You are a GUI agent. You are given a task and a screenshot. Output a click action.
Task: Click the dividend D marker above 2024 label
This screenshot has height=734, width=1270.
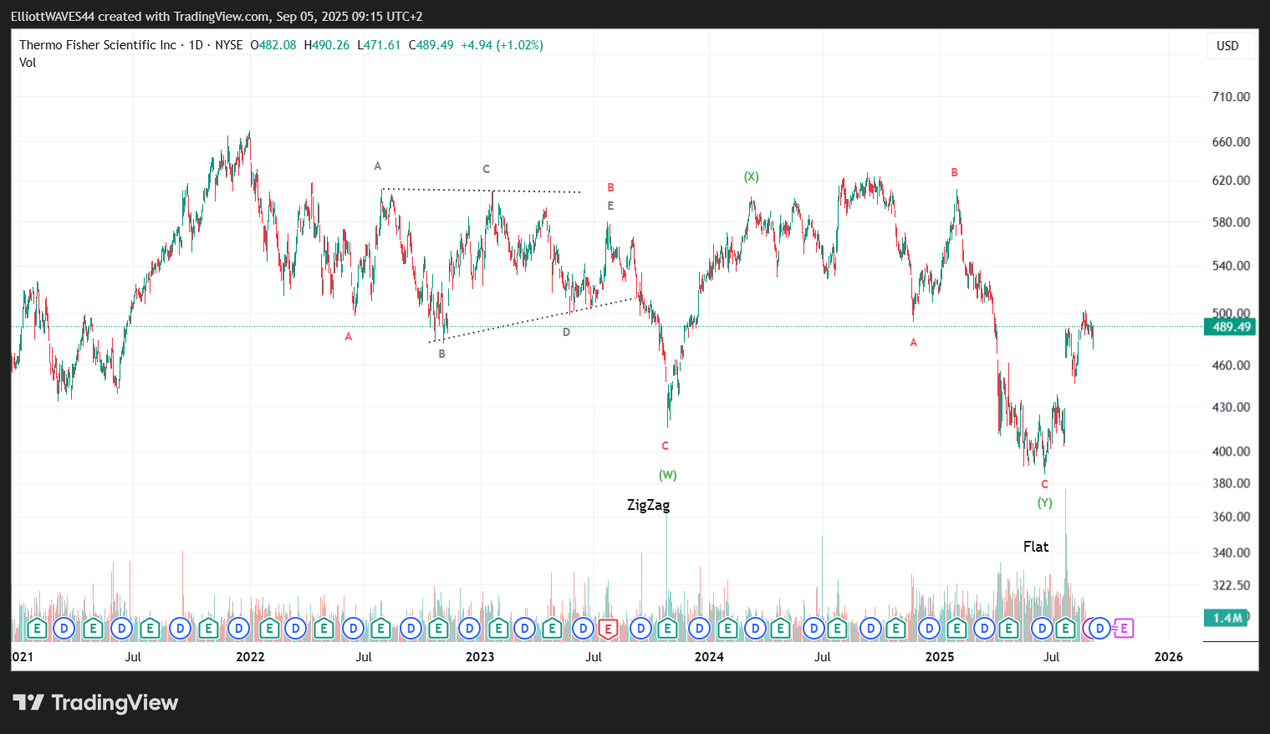[x=699, y=629]
